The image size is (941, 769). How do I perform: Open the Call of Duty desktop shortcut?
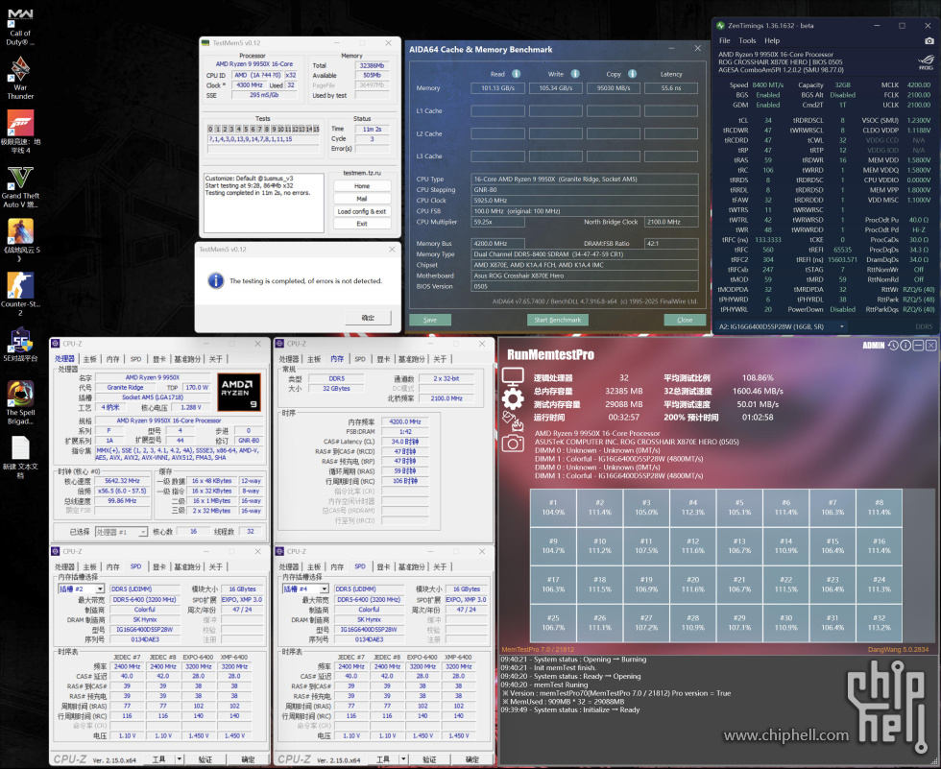[x=20, y=26]
